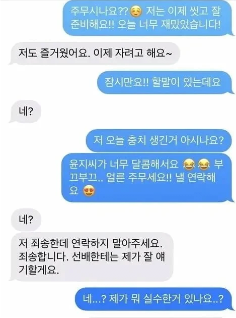The height and width of the screenshot is (318, 236).
Task: Tap the blue bubble beginning 윤지씨가 너무 달콤해서요
Action: [x=147, y=178]
